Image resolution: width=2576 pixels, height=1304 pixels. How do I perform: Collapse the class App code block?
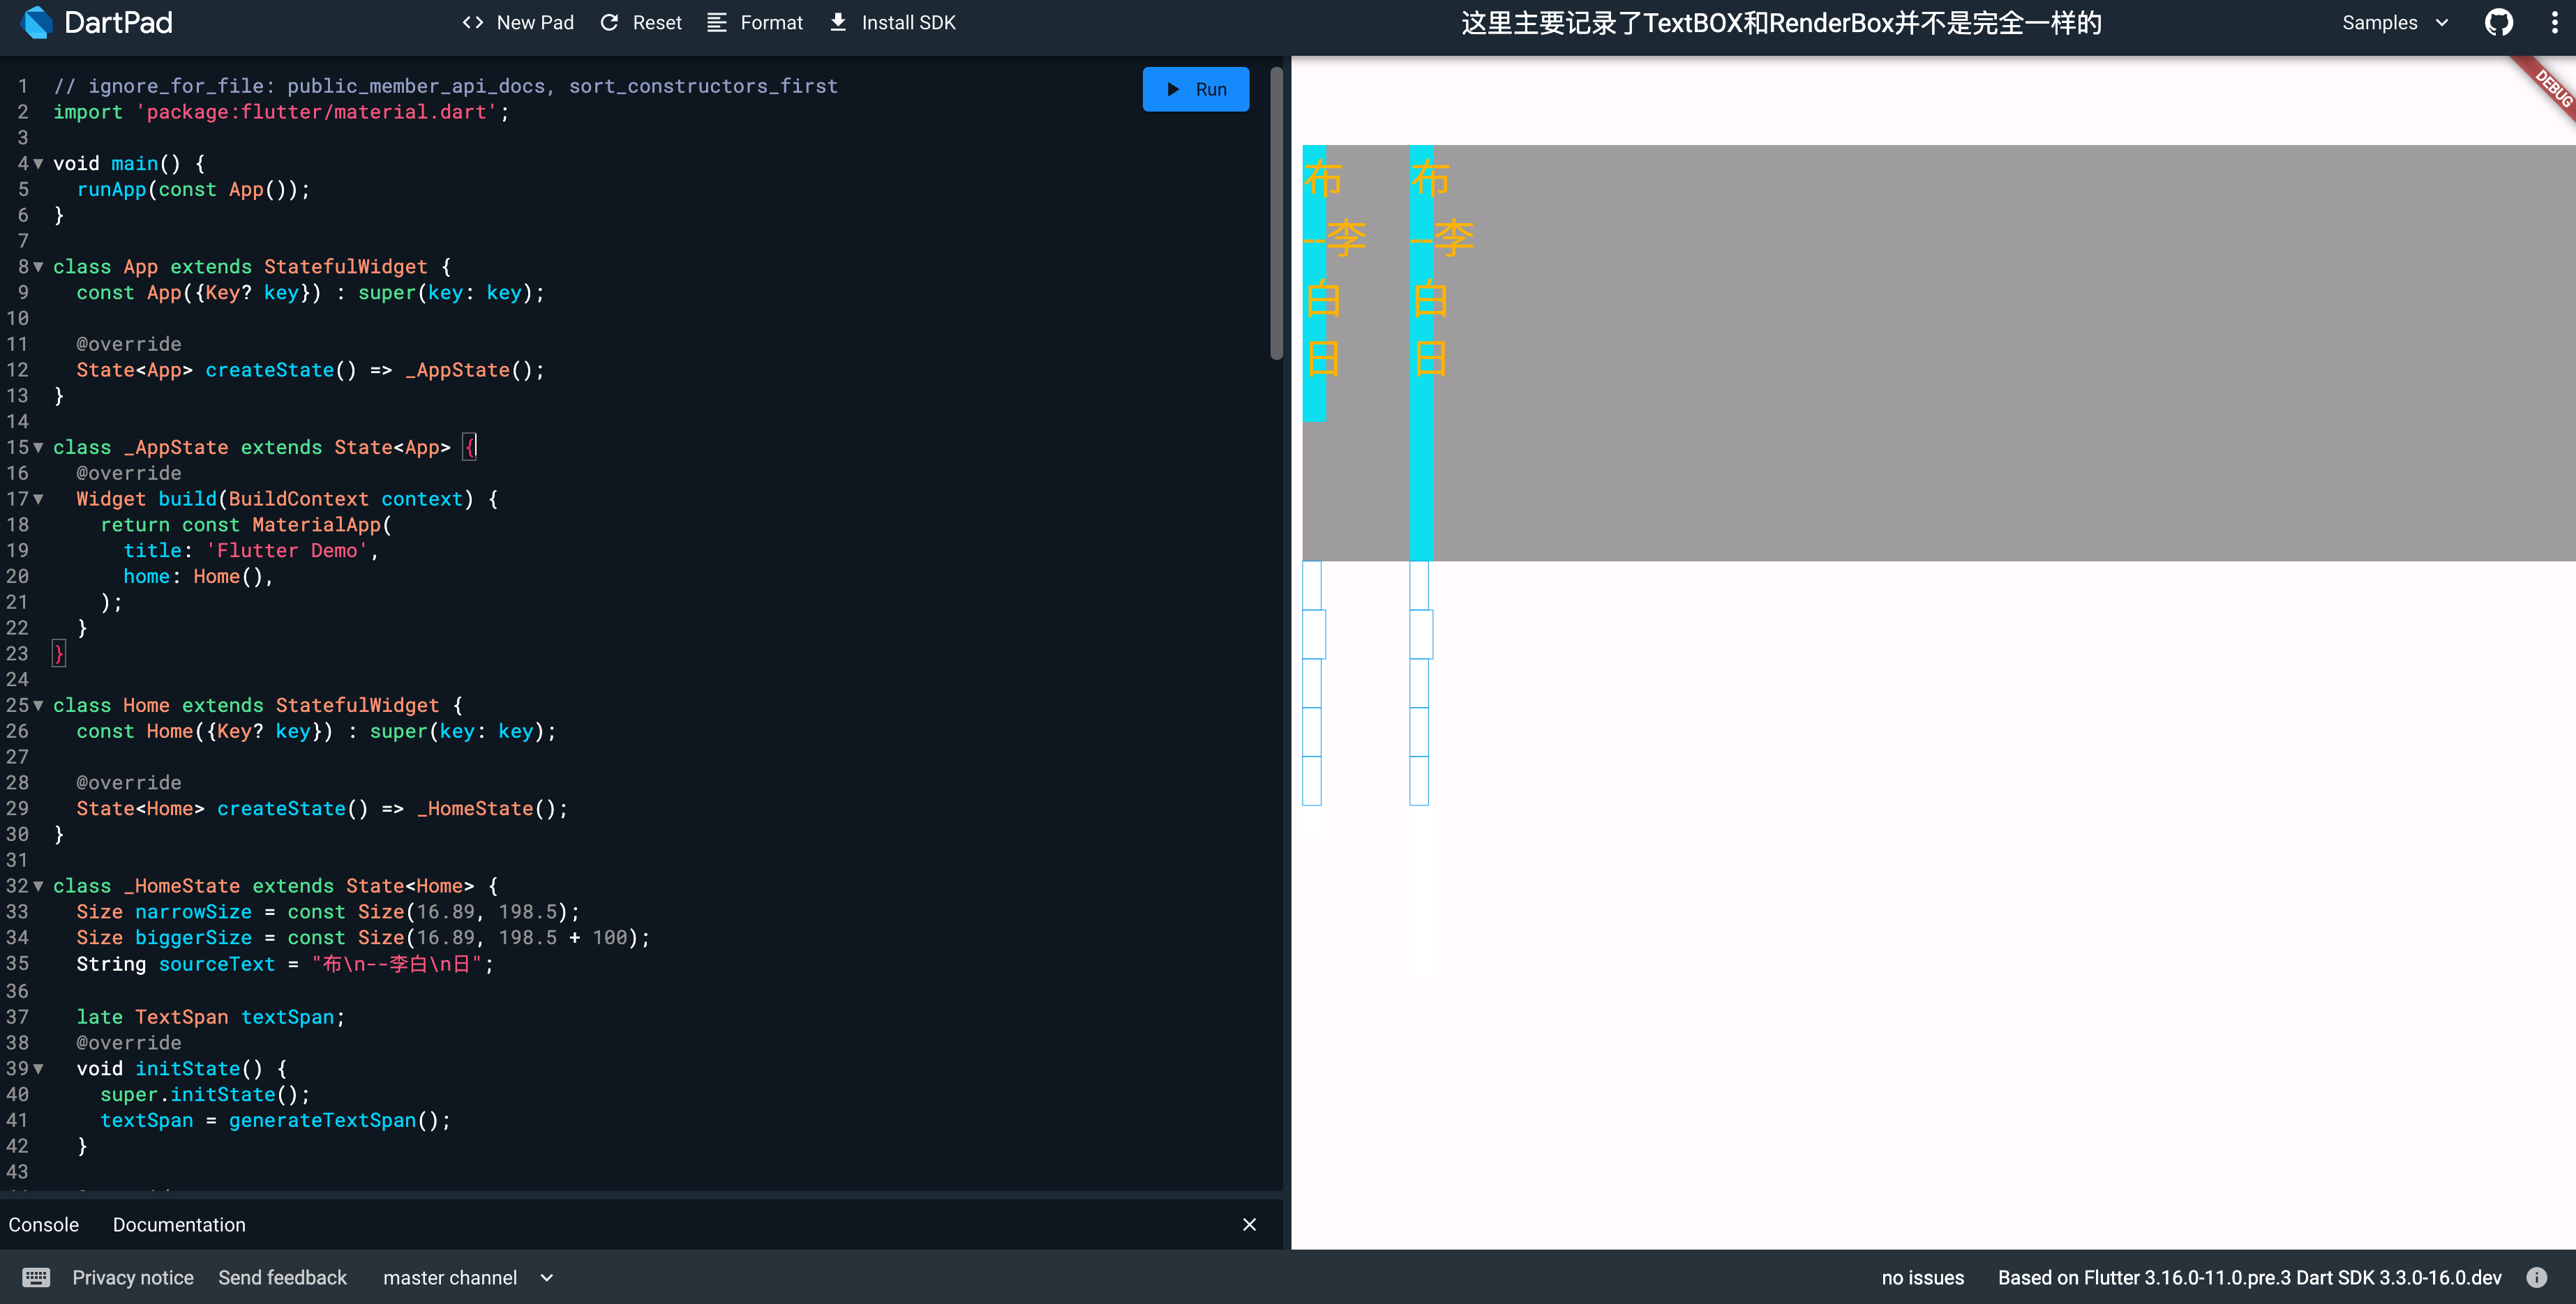[x=39, y=267]
